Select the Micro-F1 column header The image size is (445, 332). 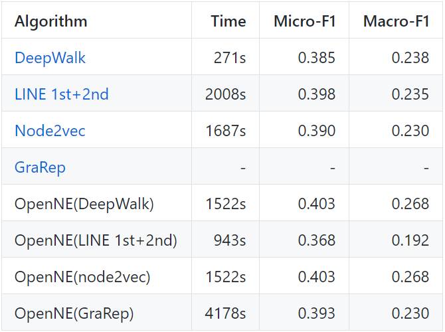pos(305,21)
